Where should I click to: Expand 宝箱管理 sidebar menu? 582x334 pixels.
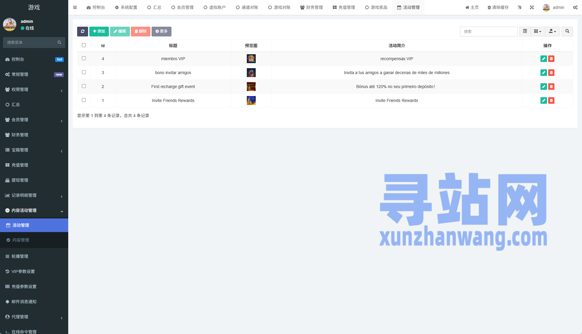(34, 150)
